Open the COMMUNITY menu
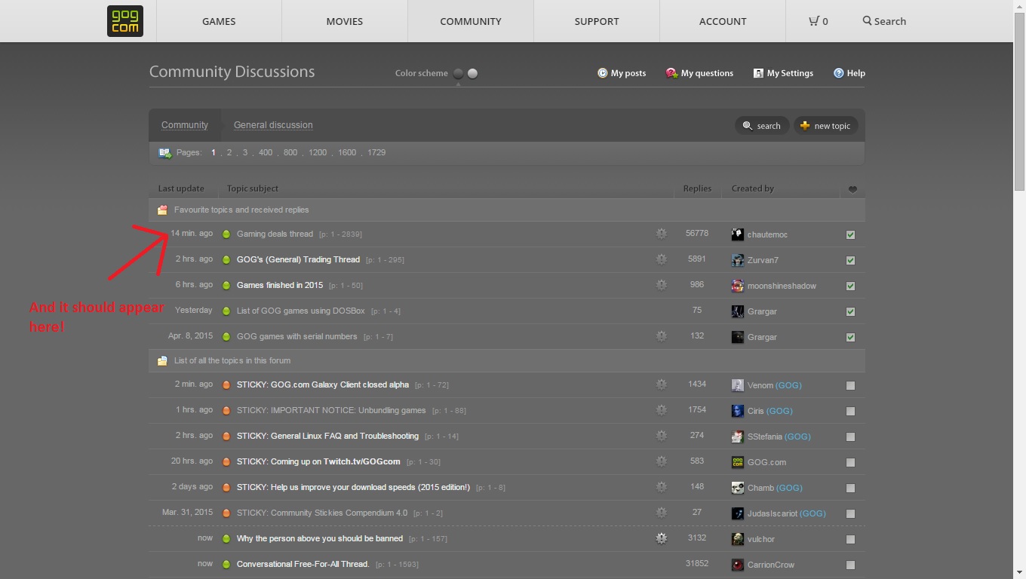1026x579 pixels. [x=471, y=21]
